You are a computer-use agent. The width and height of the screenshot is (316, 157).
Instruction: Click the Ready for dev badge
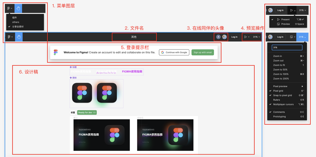(87, 113)
